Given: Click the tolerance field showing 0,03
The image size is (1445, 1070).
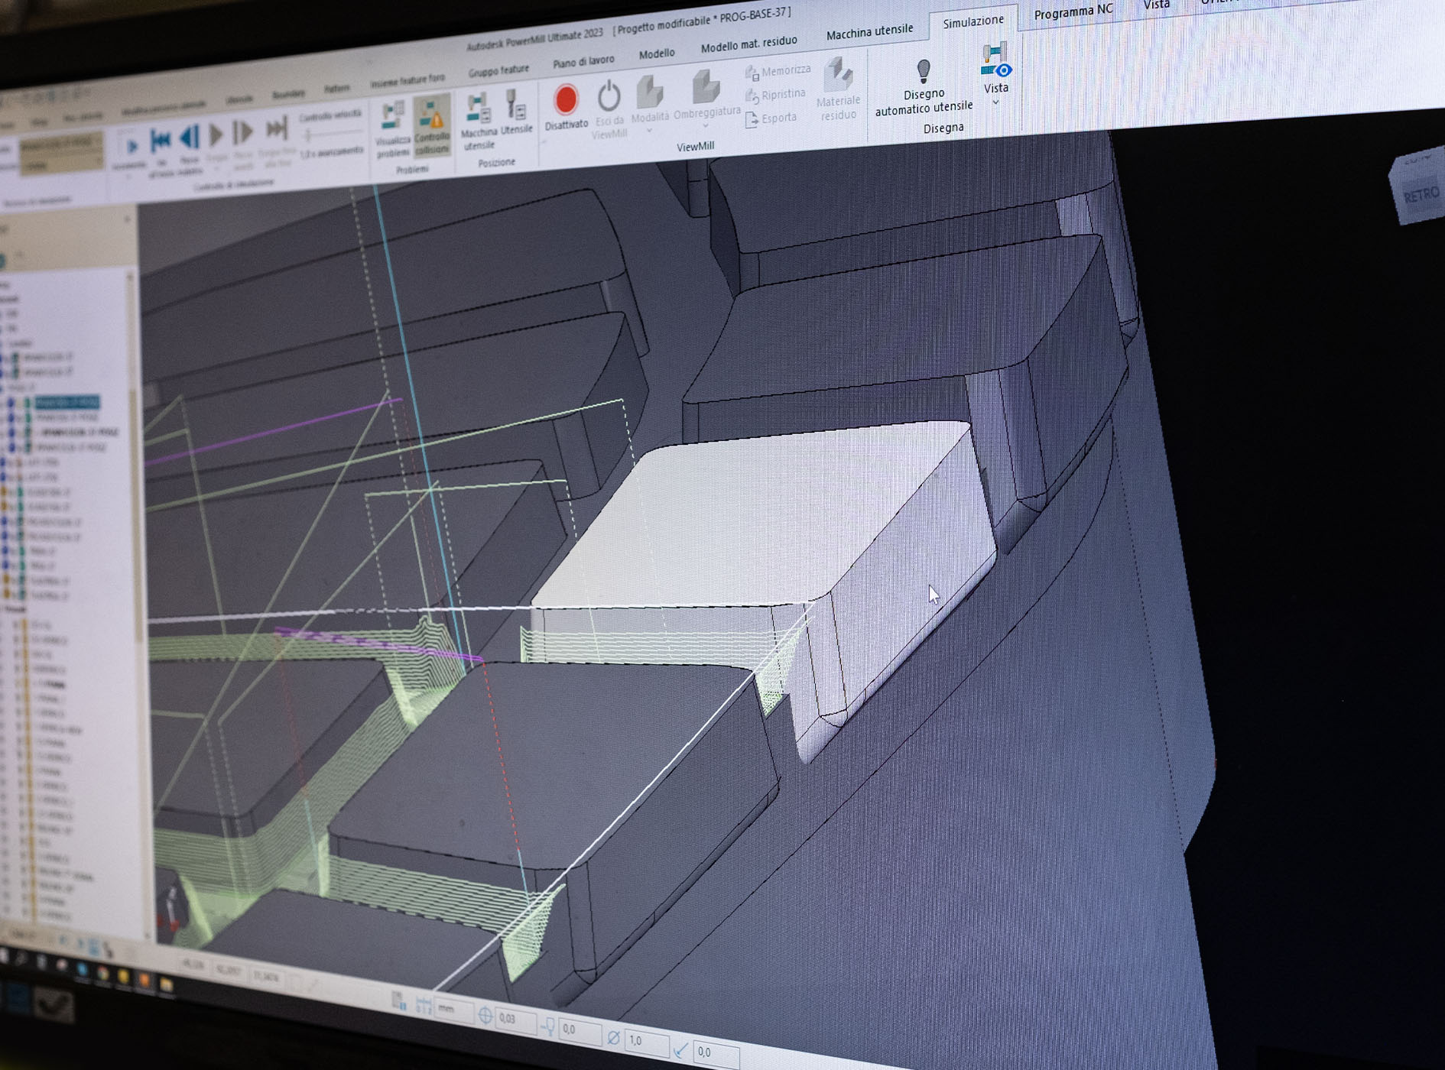Looking at the screenshot, I should (x=515, y=1019).
